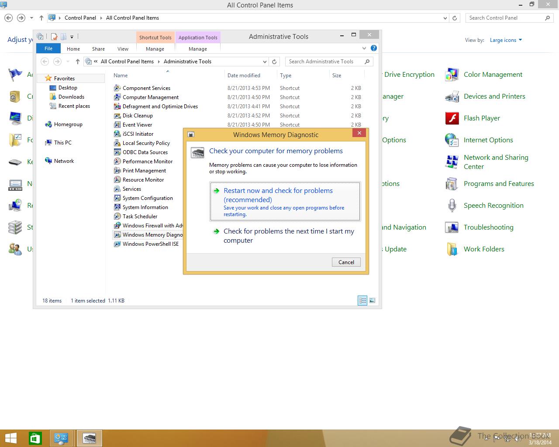Select ODBC Data Sources icon
The height and width of the screenshot is (447, 559).
pyautogui.click(x=117, y=152)
